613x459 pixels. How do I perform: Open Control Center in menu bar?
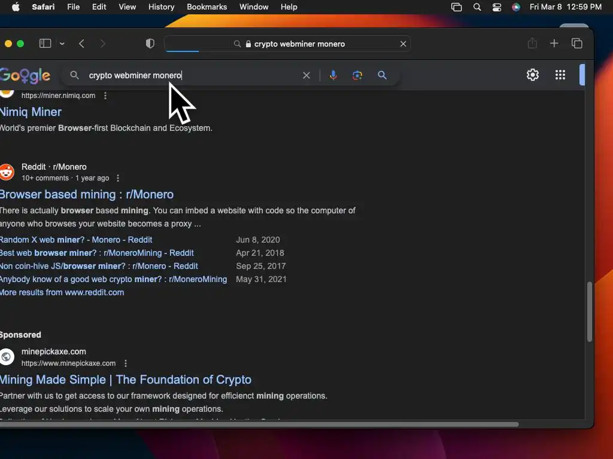click(496, 7)
